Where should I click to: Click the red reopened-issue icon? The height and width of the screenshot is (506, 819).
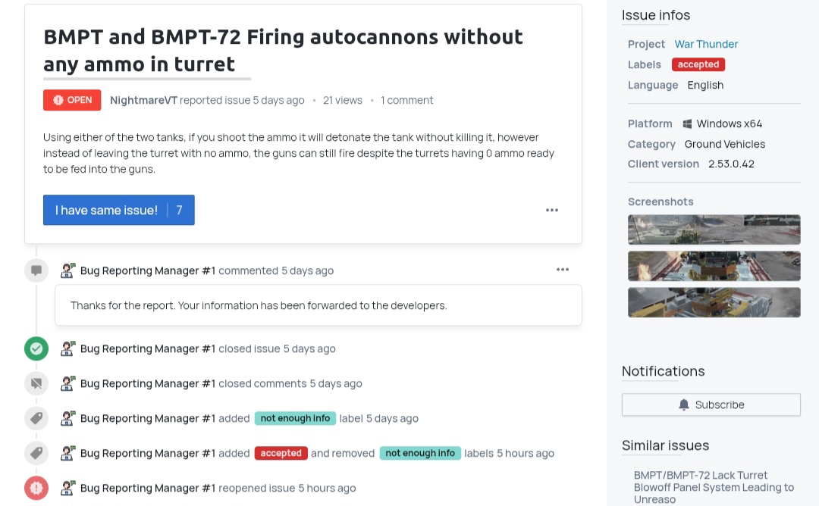[36, 488]
